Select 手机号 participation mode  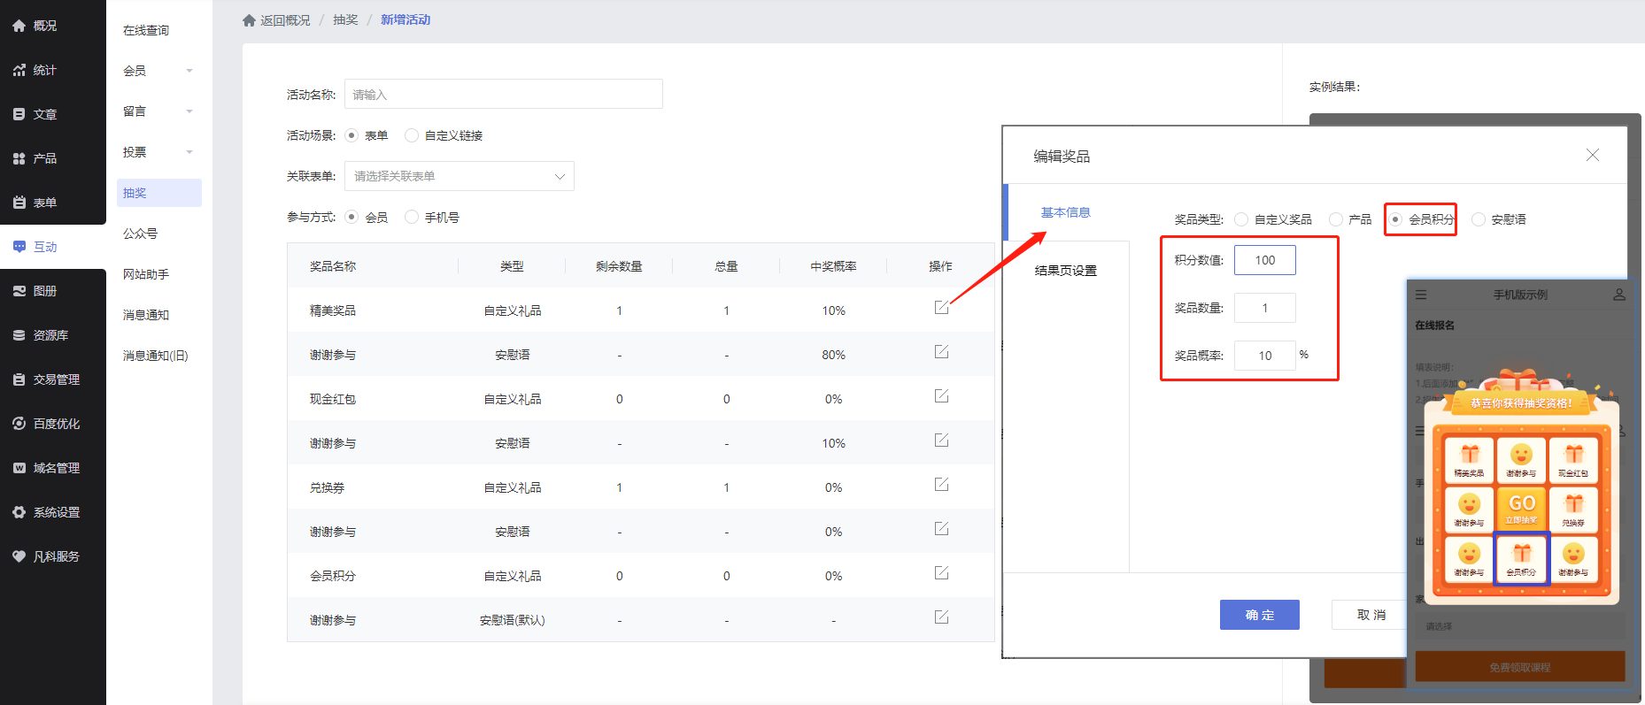pyautogui.click(x=412, y=217)
